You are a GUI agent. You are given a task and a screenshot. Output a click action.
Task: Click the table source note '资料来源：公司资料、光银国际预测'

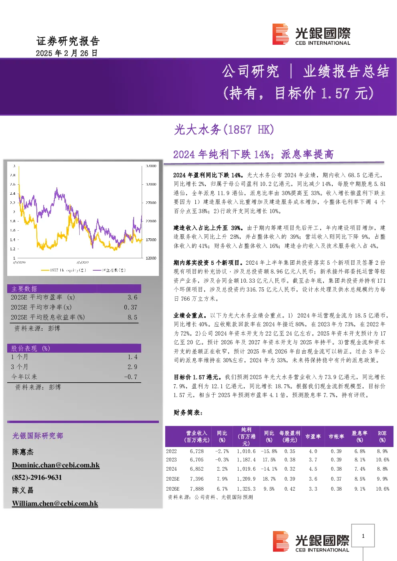tap(211, 497)
